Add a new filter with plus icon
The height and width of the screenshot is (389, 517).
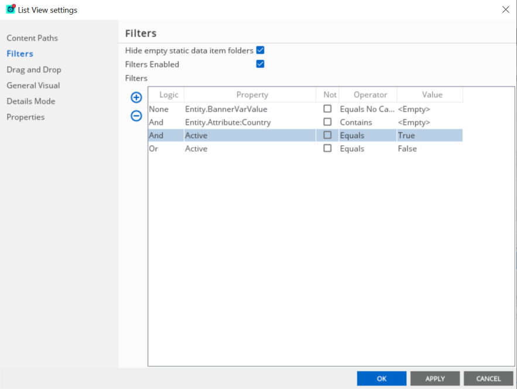click(136, 97)
